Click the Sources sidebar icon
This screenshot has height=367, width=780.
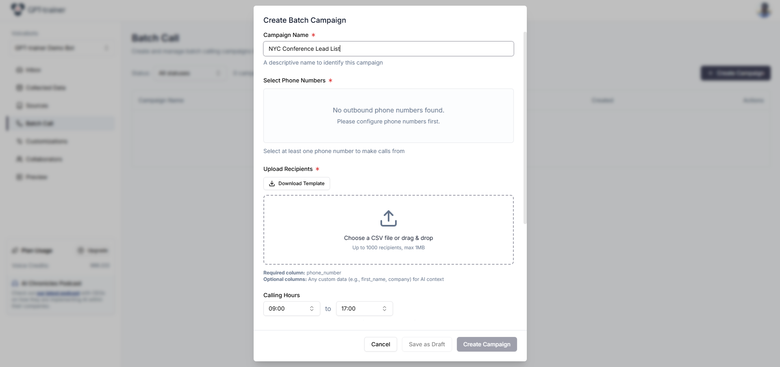click(19, 106)
